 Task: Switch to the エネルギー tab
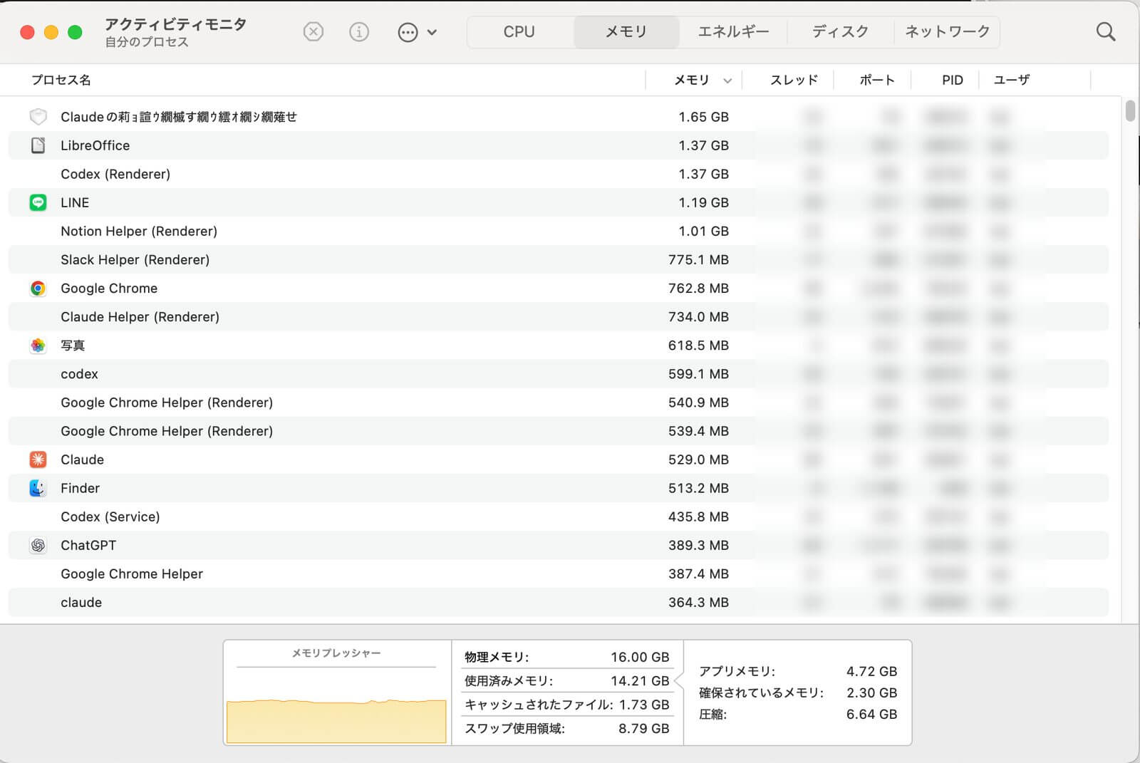(x=733, y=32)
